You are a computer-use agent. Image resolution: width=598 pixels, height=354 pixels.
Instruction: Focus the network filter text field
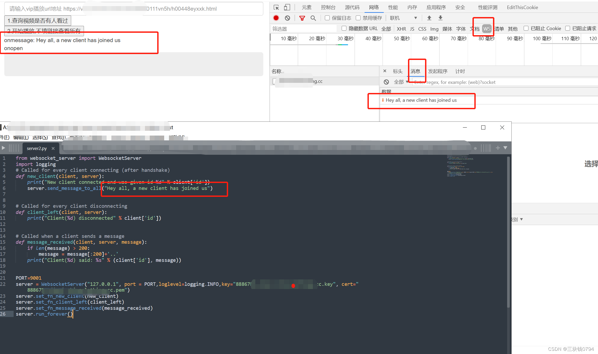point(303,29)
